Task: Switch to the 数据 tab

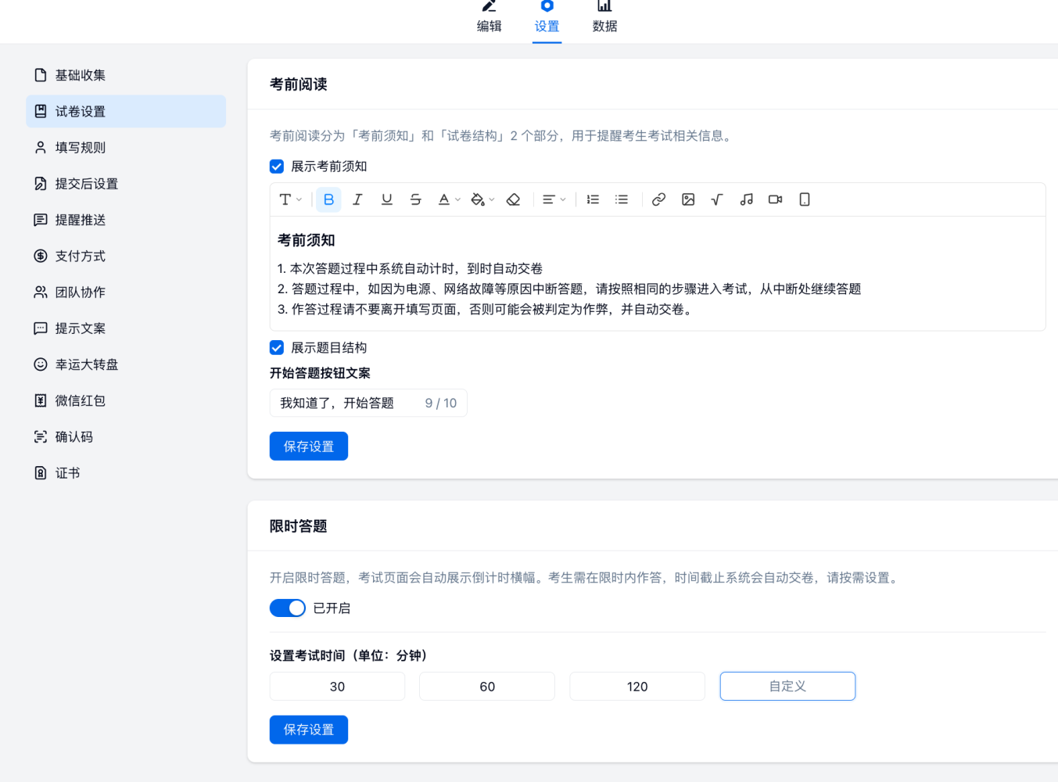Action: click(x=604, y=19)
